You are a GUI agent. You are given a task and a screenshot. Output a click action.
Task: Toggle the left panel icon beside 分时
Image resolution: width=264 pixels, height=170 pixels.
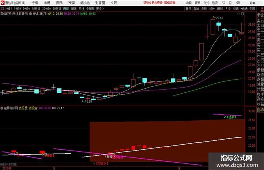pos(3,9)
